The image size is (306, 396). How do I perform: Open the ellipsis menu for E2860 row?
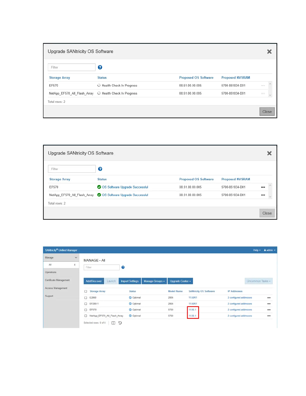point(269,298)
